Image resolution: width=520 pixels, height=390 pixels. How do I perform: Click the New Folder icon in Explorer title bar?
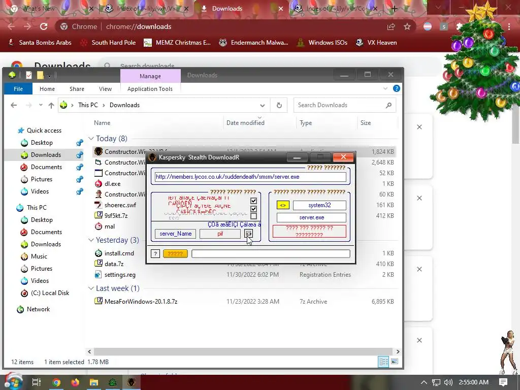coord(40,75)
